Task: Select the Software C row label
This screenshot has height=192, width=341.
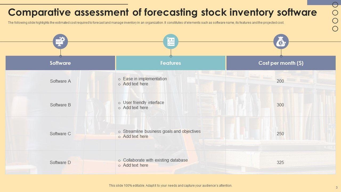Action: pos(60,134)
